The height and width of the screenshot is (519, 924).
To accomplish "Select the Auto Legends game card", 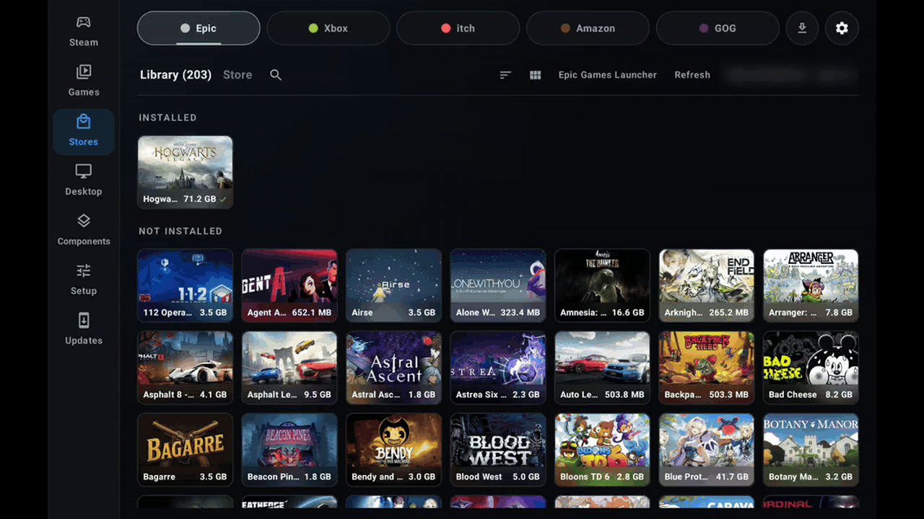I will [603, 368].
